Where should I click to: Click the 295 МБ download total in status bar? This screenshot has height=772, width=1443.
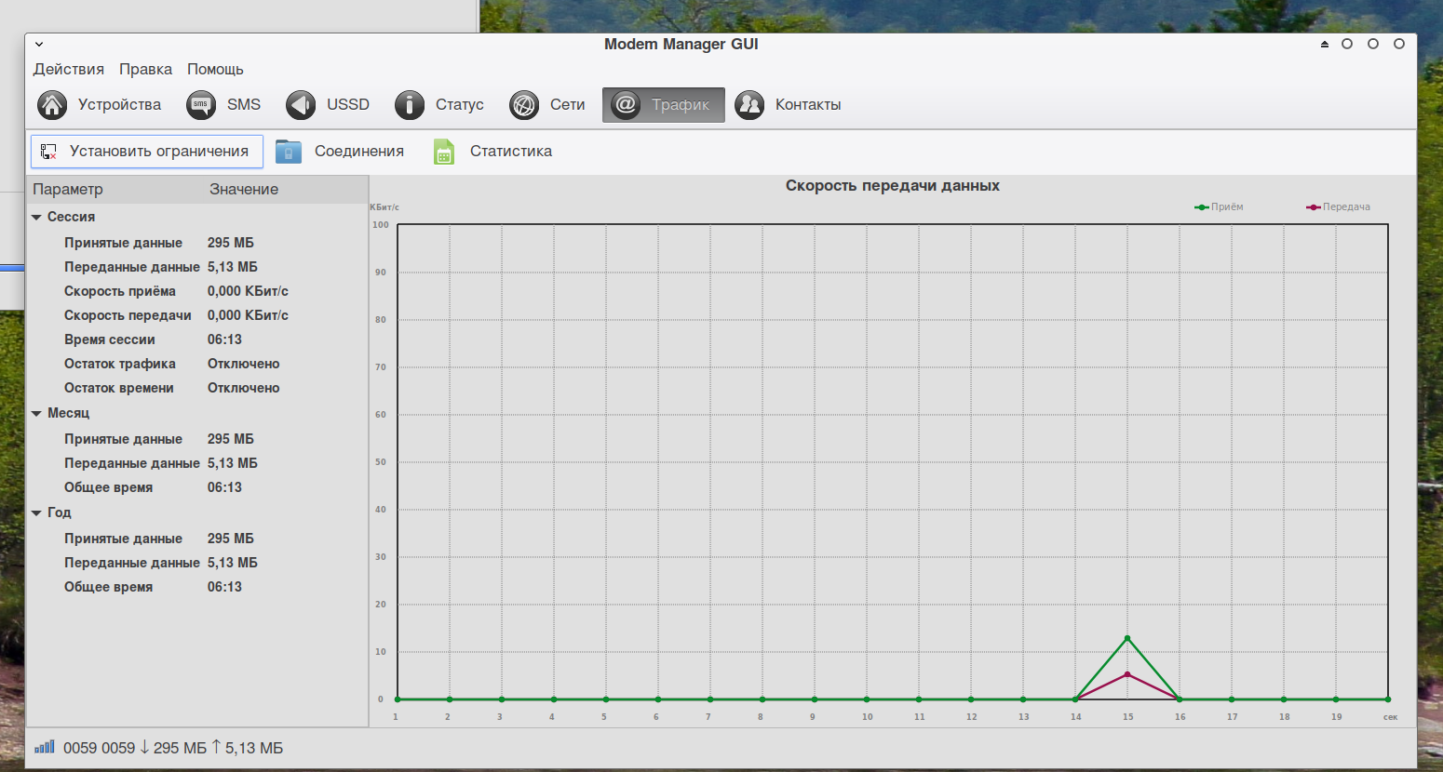point(180,748)
